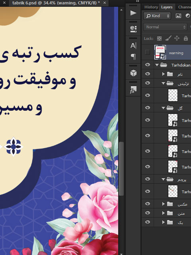Select the متن group folder icon
This screenshot has height=255, width=191.
(170, 213)
